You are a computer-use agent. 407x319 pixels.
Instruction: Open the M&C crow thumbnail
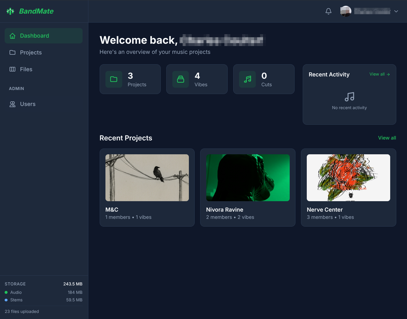[147, 178]
